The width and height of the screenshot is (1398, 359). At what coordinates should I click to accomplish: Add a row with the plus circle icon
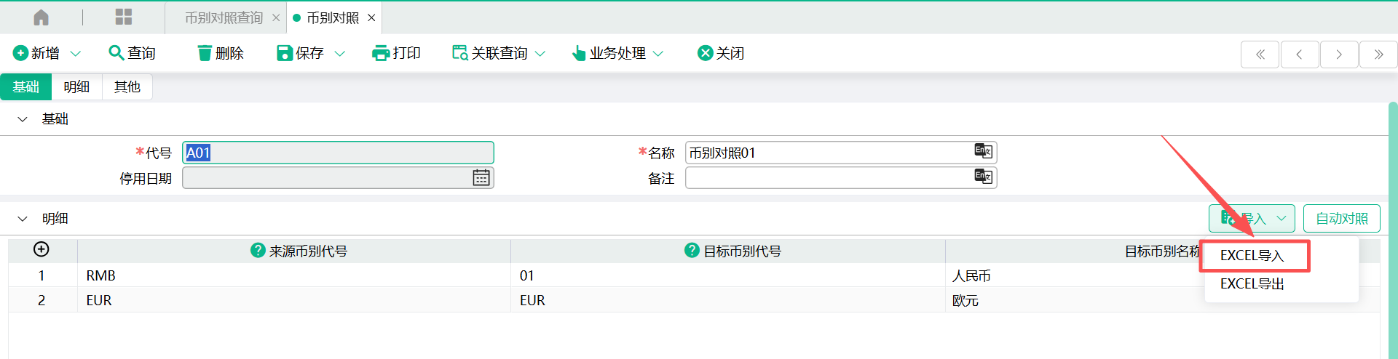pyautogui.click(x=42, y=249)
